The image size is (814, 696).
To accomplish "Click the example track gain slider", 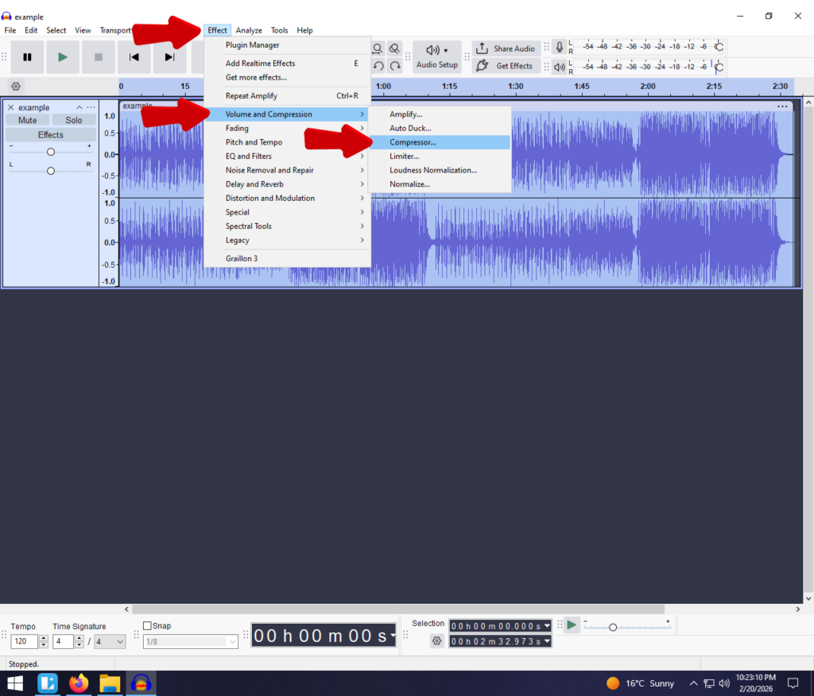I will click(x=51, y=152).
